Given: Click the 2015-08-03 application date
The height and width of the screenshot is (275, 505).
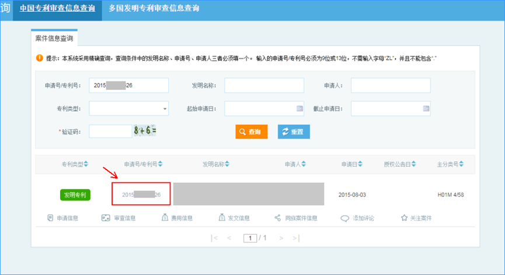Looking at the screenshot, I should coord(352,195).
